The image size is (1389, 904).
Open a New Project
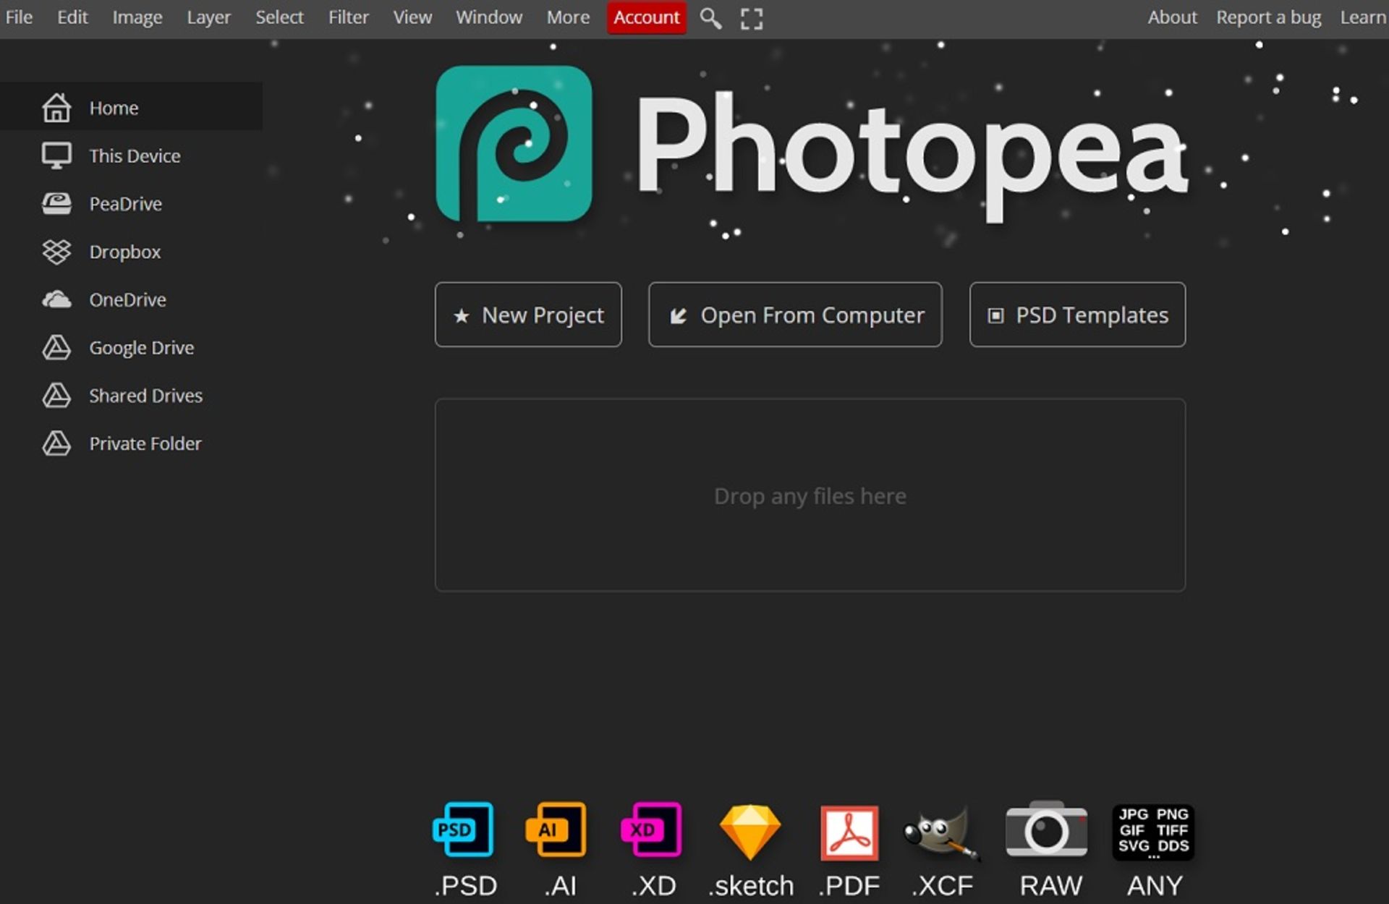pyautogui.click(x=530, y=315)
